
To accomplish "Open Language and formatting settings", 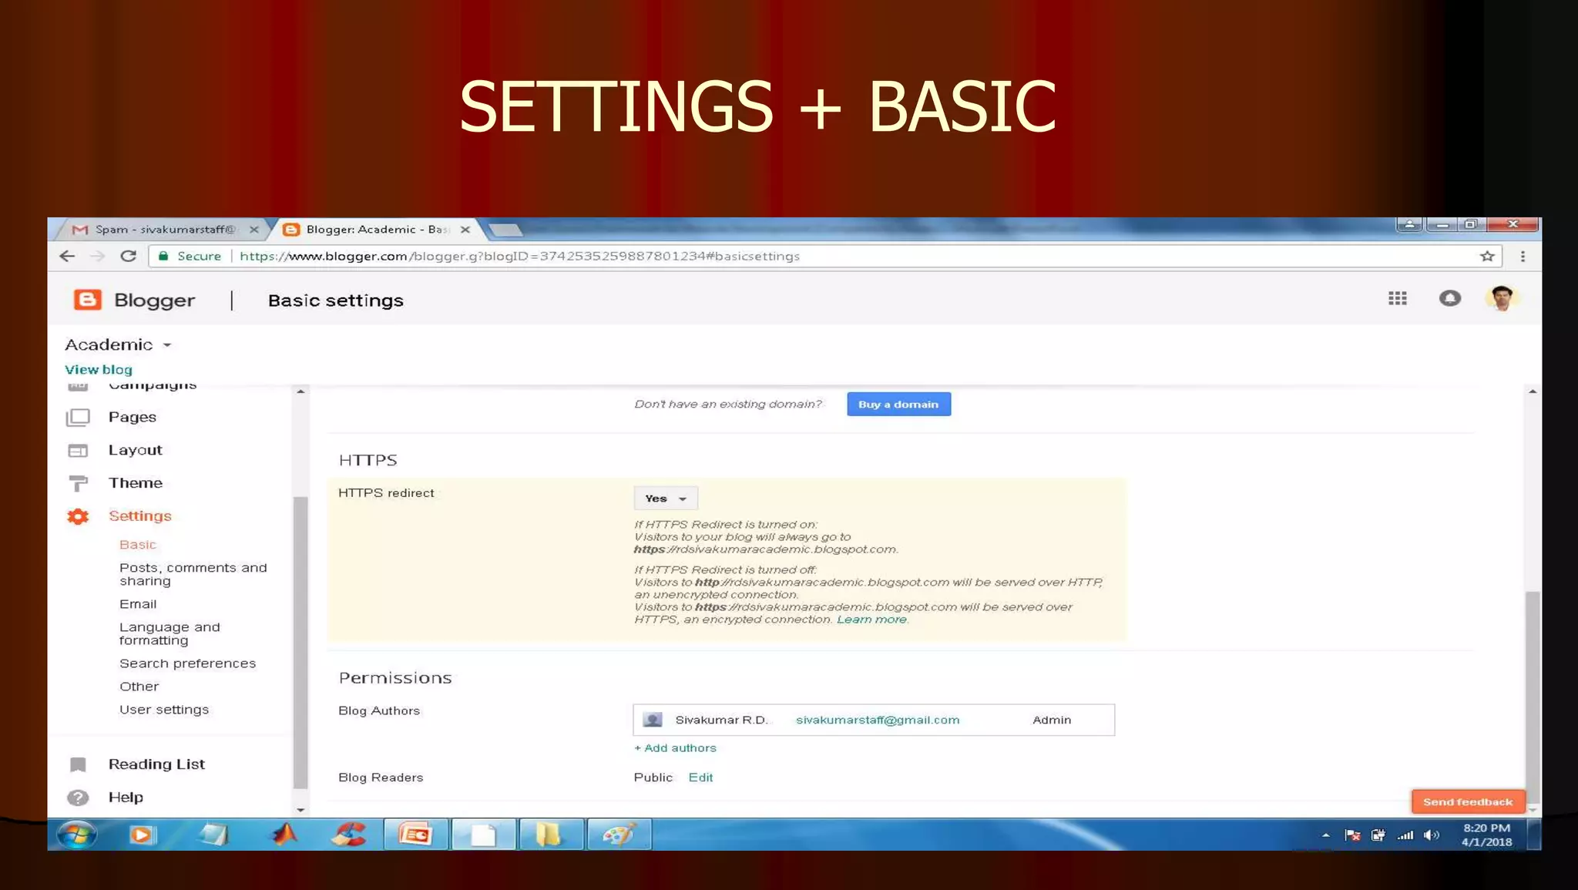I will click(x=170, y=633).
